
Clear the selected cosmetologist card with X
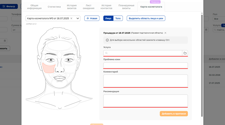coord(71,18)
